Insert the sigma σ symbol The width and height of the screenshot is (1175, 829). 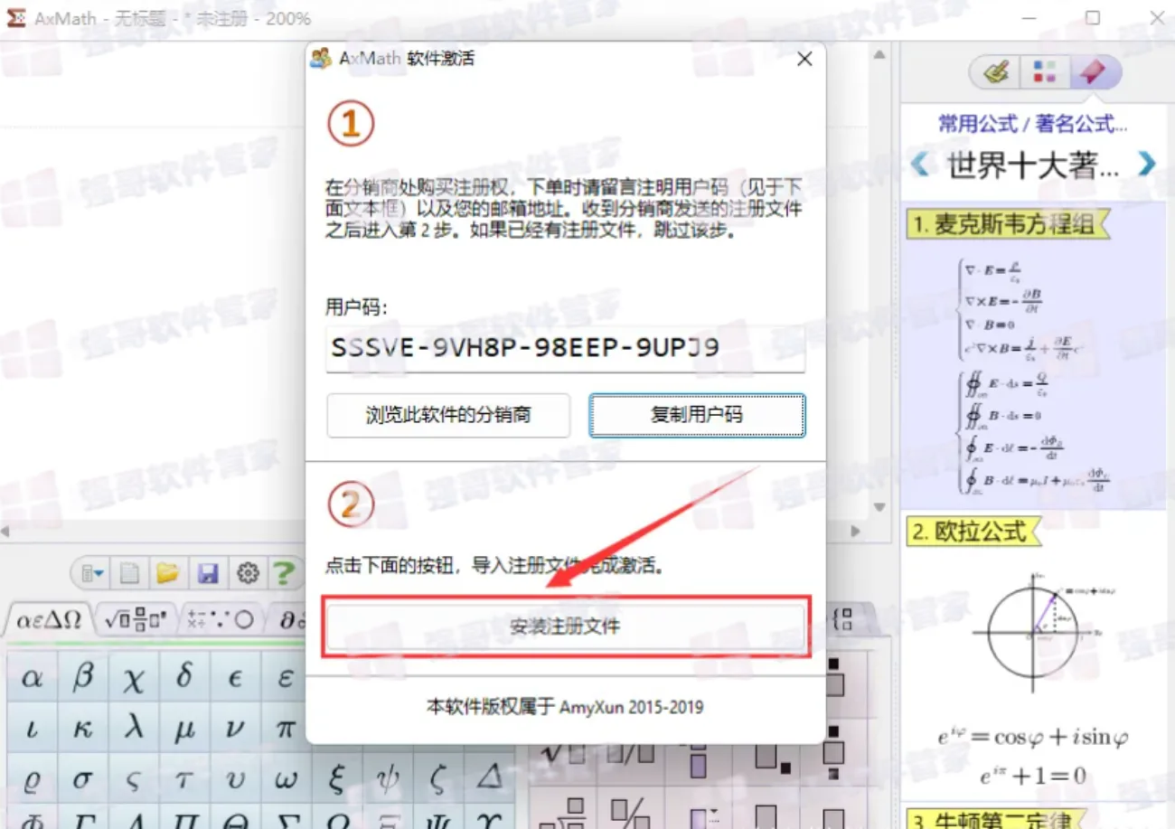pyautogui.click(x=83, y=779)
